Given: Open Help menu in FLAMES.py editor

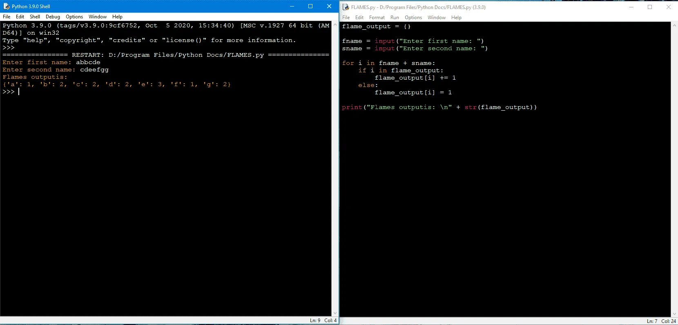Looking at the screenshot, I should (x=456, y=18).
